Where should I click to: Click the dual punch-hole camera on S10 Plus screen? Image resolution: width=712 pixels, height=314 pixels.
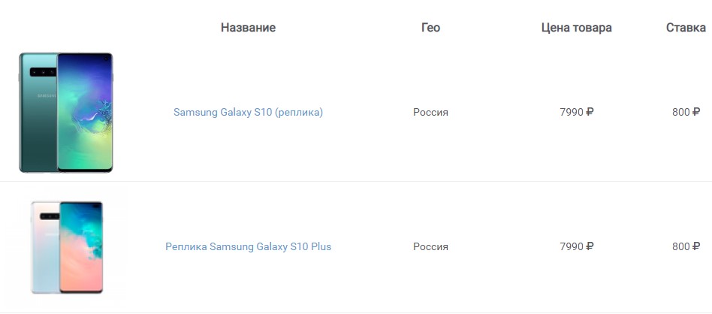click(97, 207)
